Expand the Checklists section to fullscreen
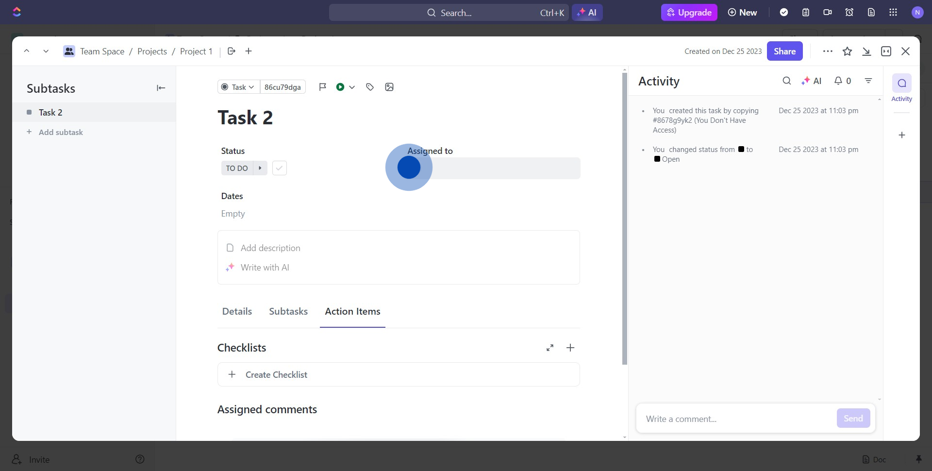 [550, 348]
